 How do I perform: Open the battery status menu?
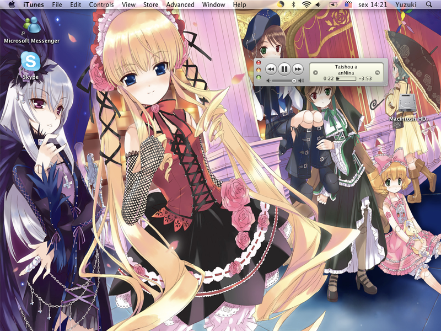tap(333, 4)
